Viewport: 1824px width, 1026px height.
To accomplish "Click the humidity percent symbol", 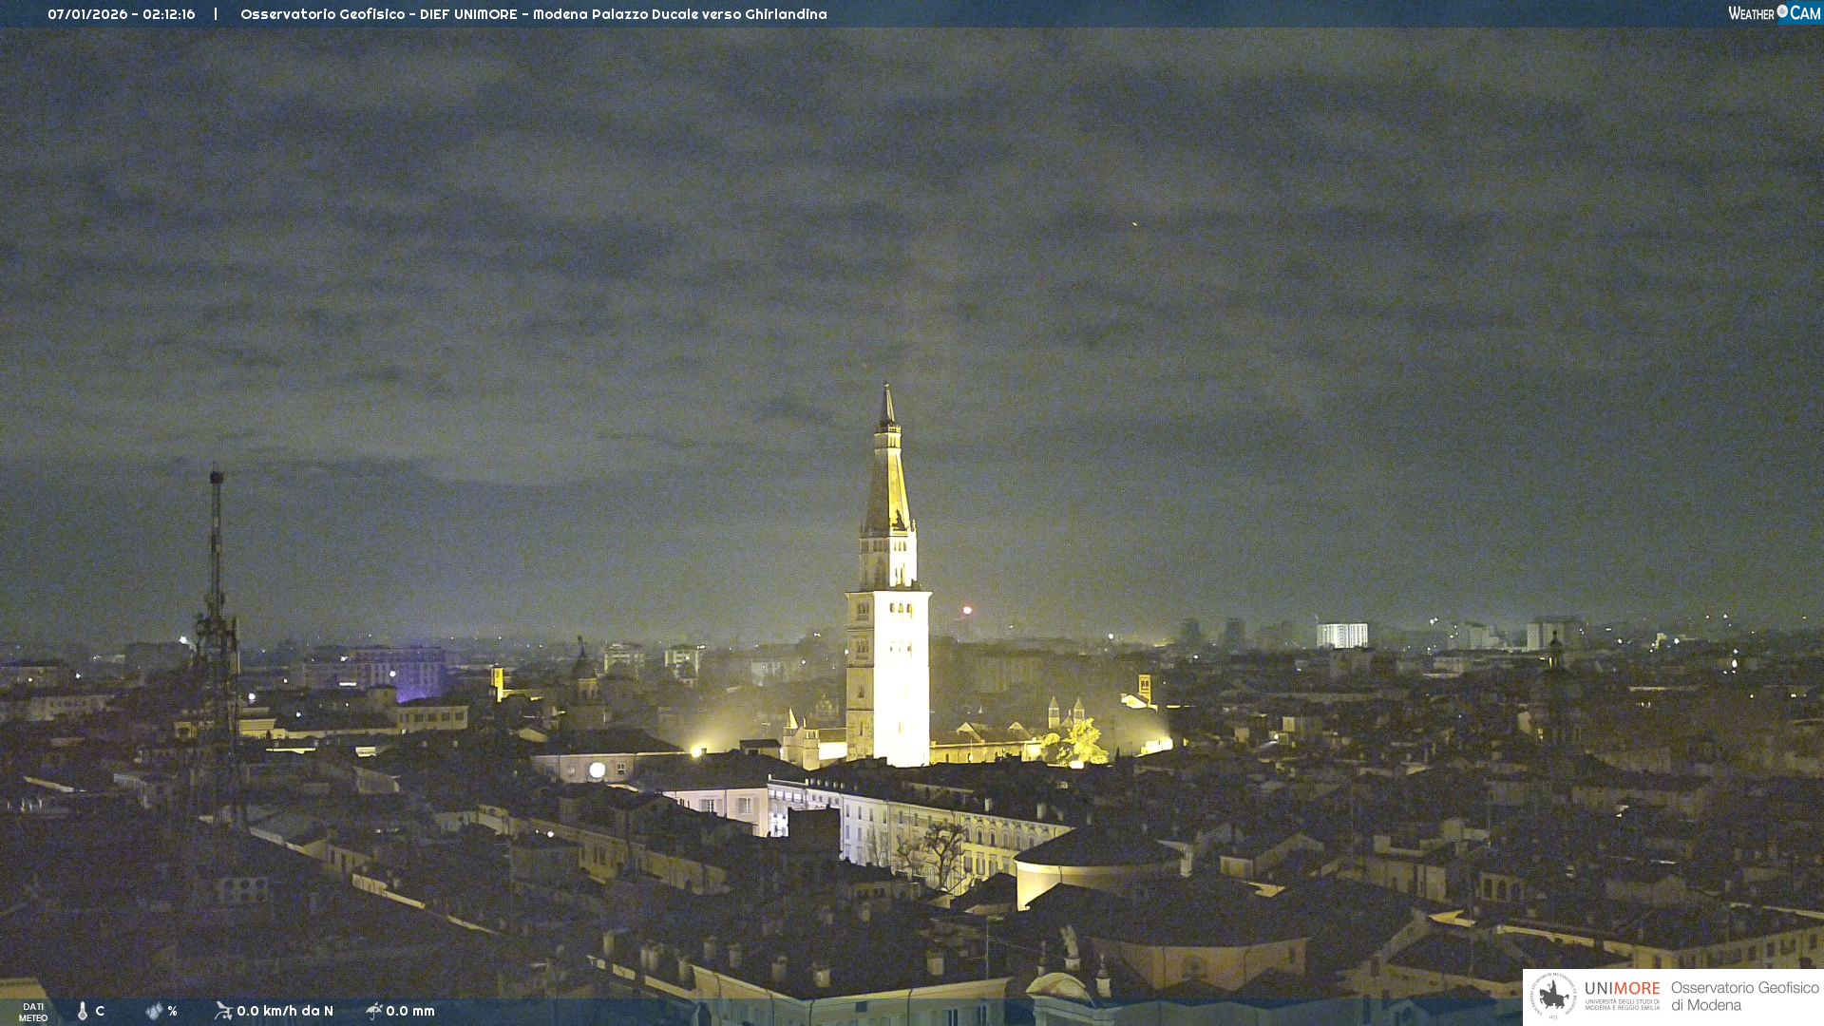I will [172, 1011].
